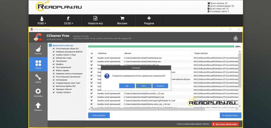Click Упорядочивание меню 'Пуск' label
This screenshot has width=271, height=128.
tap(68, 83)
